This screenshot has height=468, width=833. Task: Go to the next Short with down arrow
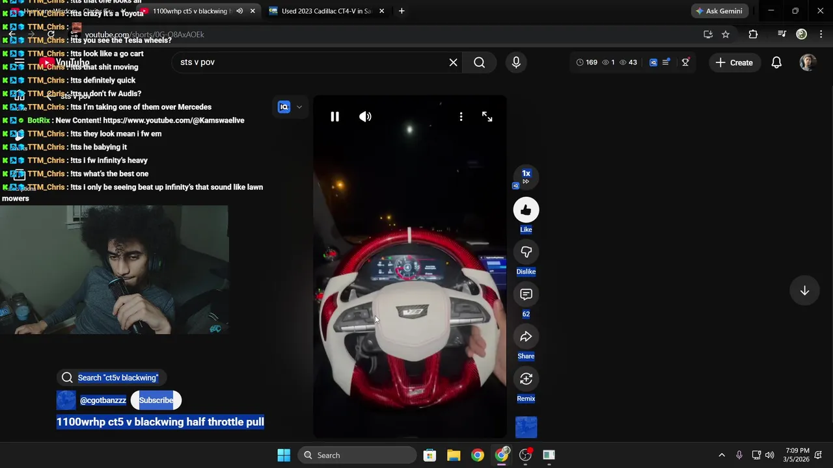pyautogui.click(x=804, y=291)
